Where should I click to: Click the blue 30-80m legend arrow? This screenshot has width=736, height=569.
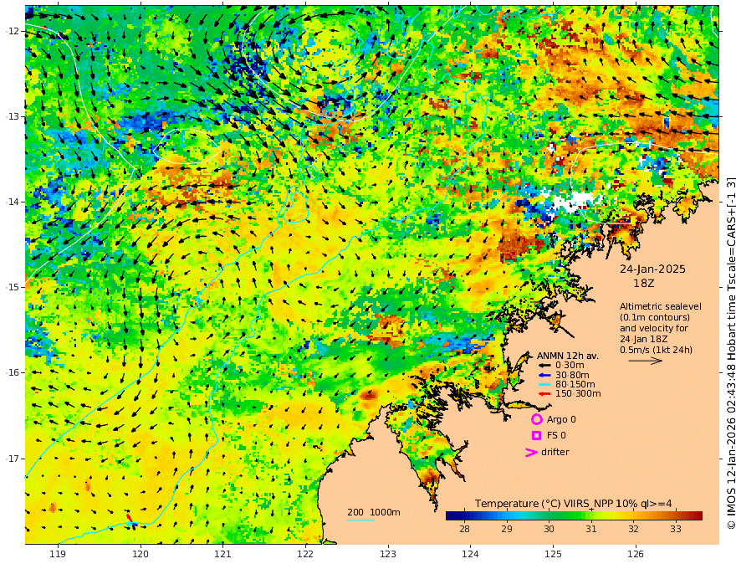(544, 375)
